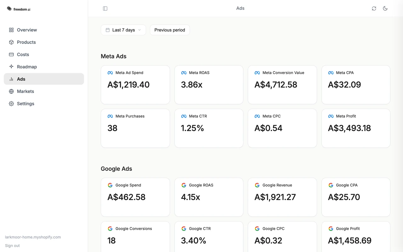
Task: Click the Previous period button
Action: 170,30
